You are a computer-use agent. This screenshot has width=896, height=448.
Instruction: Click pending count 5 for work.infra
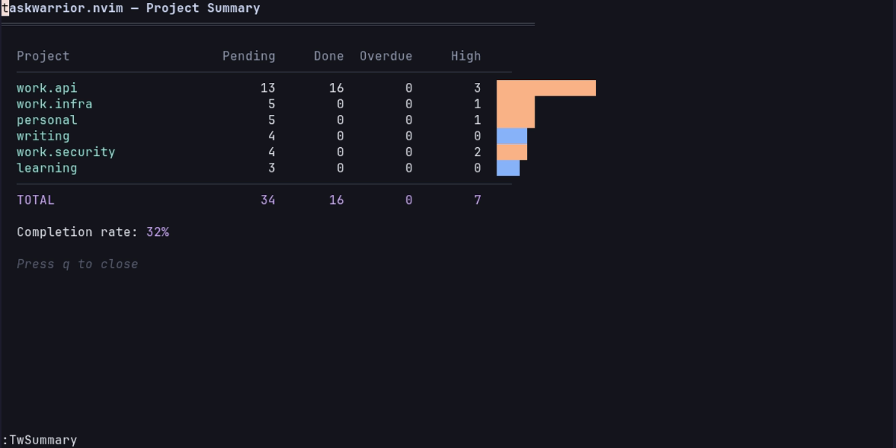pos(272,104)
